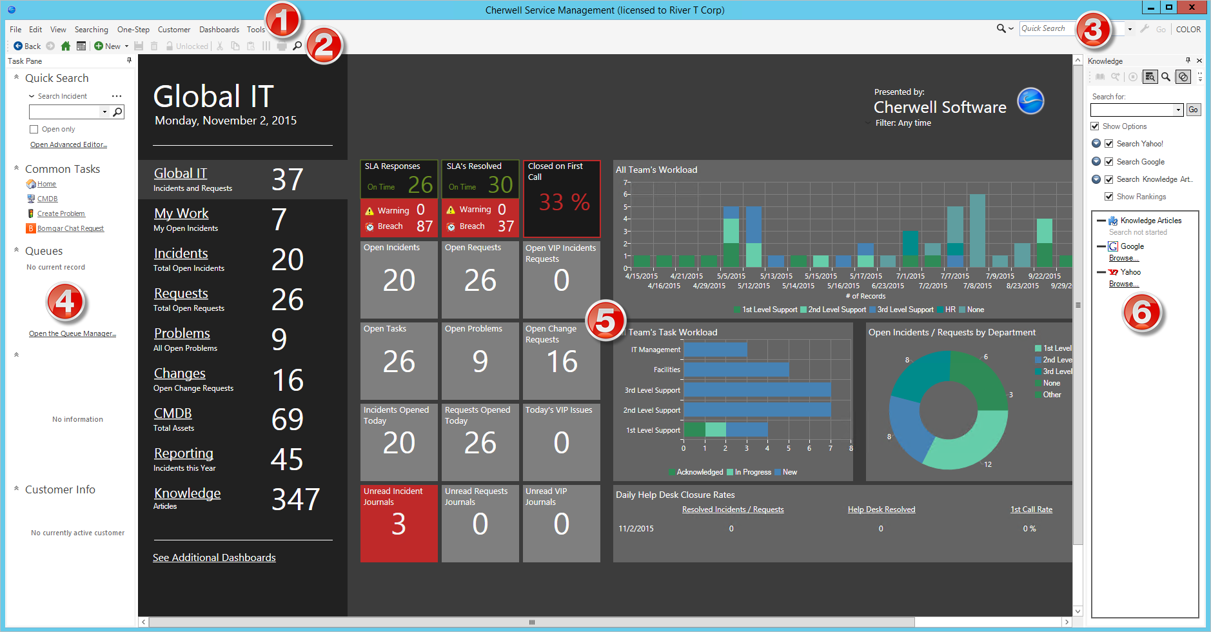Run the Search Incident magnifier button
The image size is (1211, 632).
tap(117, 112)
